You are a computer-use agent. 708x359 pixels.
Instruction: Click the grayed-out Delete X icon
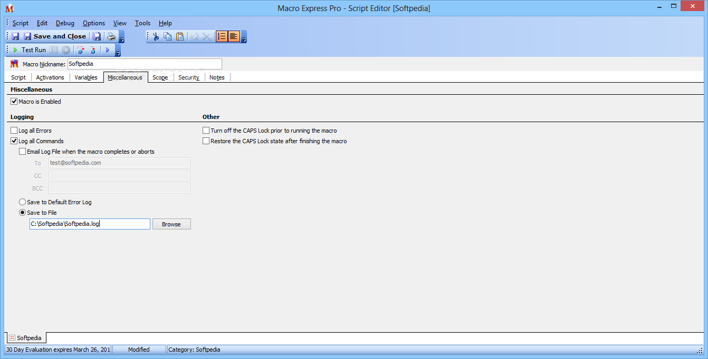pos(206,36)
